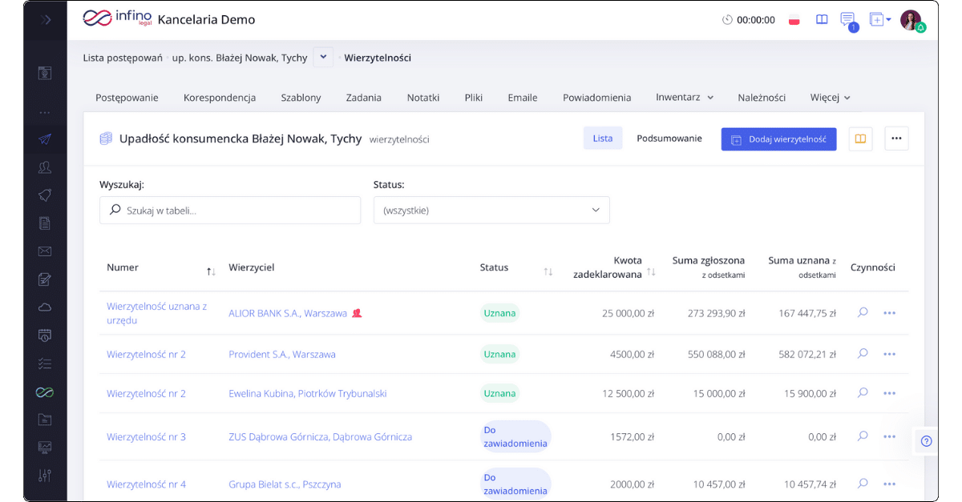Open the three-dots menu beside Dodaj wierzytelność
Image resolution: width=962 pixels, height=502 pixels.
[896, 139]
